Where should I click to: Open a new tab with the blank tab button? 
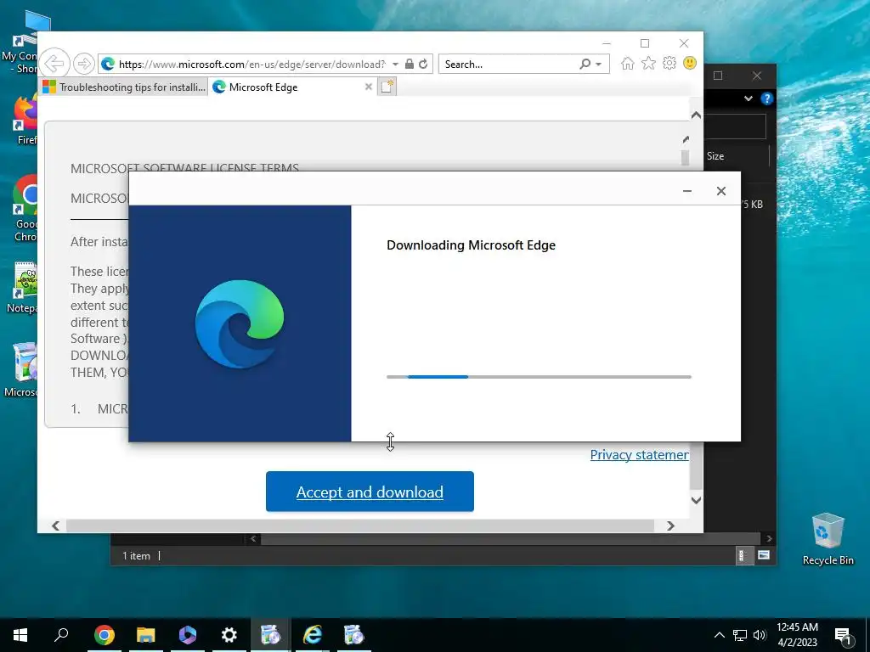(387, 87)
